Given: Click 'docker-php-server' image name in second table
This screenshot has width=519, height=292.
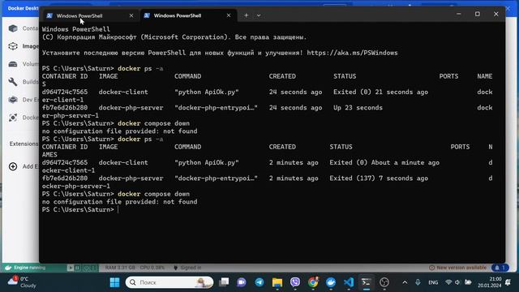Looking at the screenshot, I should point(131,178).
